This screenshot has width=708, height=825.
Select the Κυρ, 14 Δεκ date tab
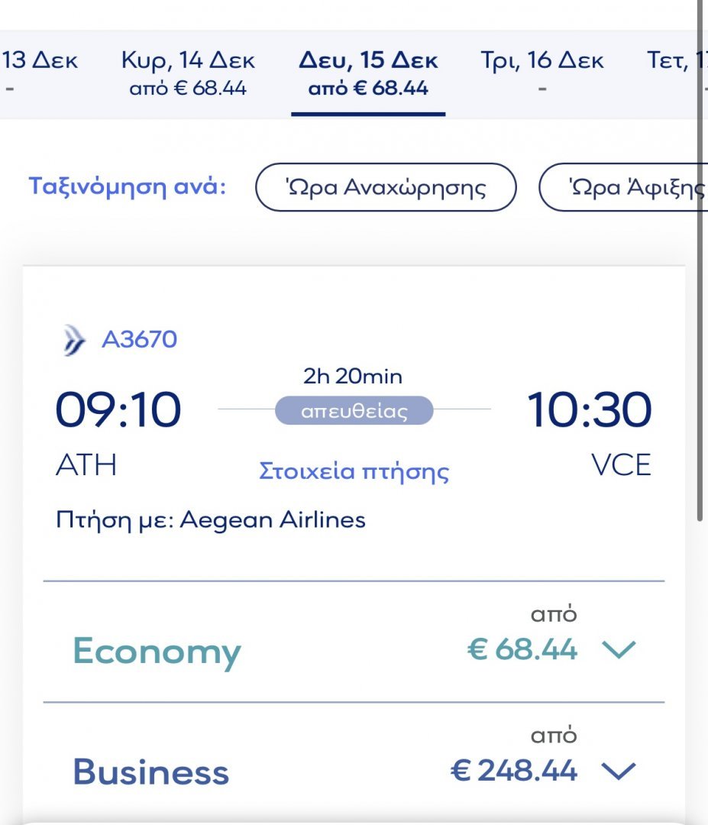point(188,73)
